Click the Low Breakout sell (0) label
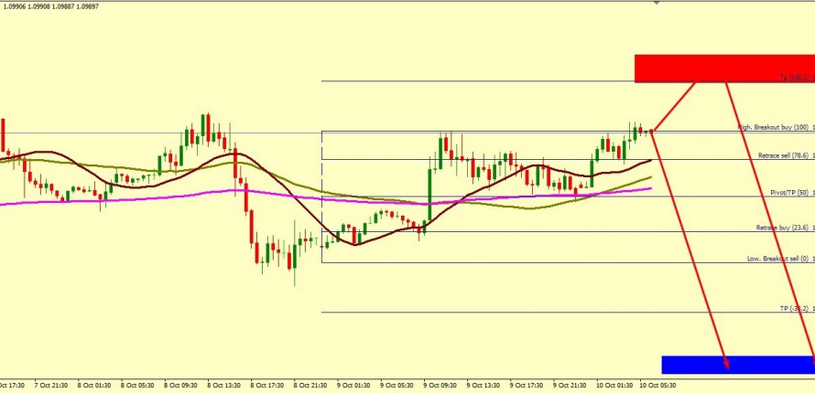 [778, 260]
